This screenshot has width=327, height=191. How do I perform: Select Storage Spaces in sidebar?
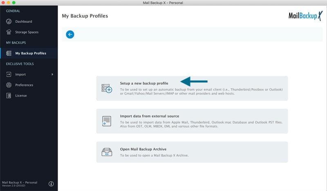click(x=29, y=32)
